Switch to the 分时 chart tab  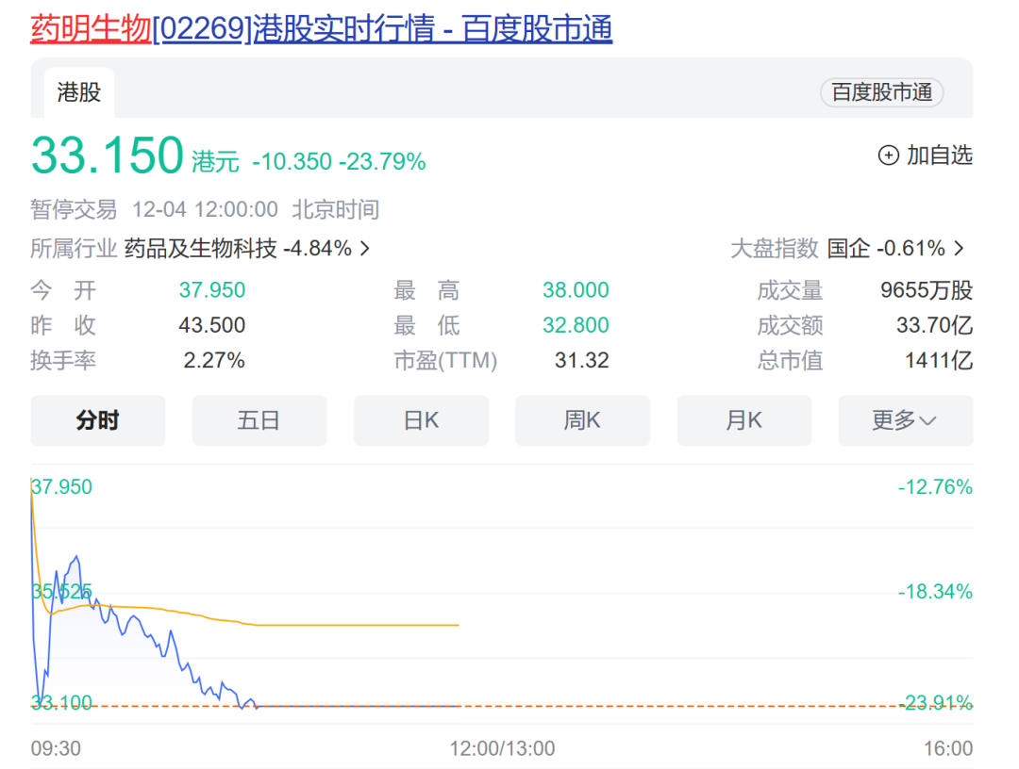(x=98, y=420)
